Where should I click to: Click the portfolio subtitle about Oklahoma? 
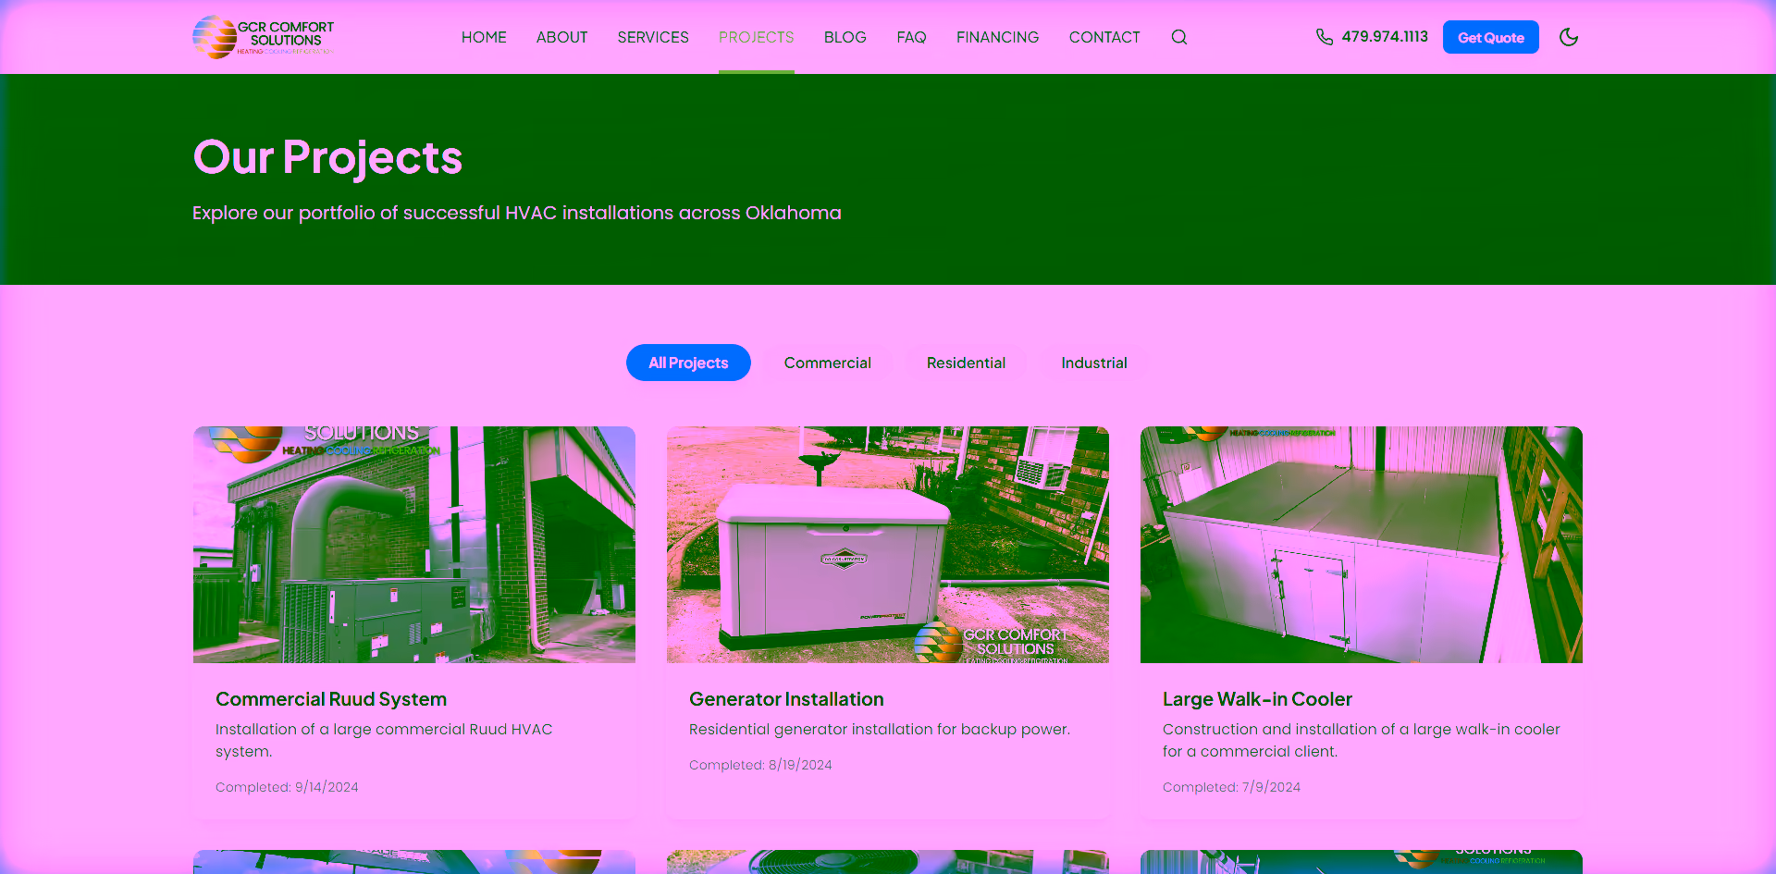point(517,213)
